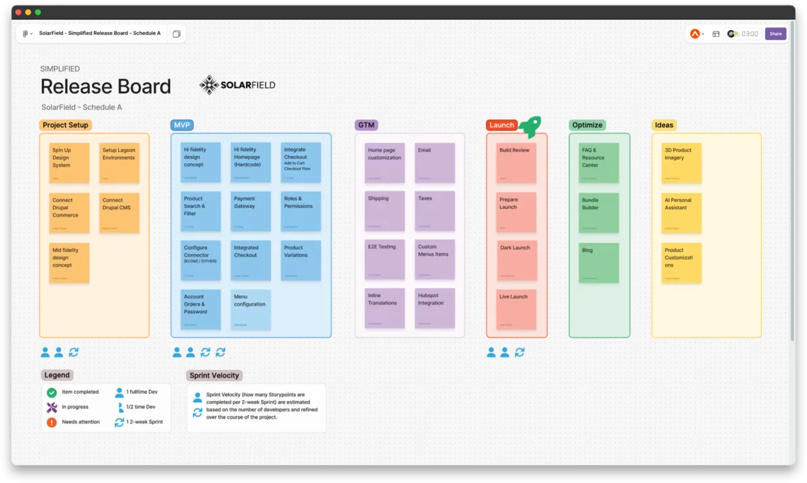Select the GTM section label
Image resolution: width=807 pixels, height=483 pixels.
(366, 125)
